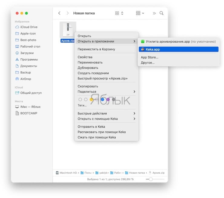
Task: Show more toolbar items double chevron
Action: [154, 13]
